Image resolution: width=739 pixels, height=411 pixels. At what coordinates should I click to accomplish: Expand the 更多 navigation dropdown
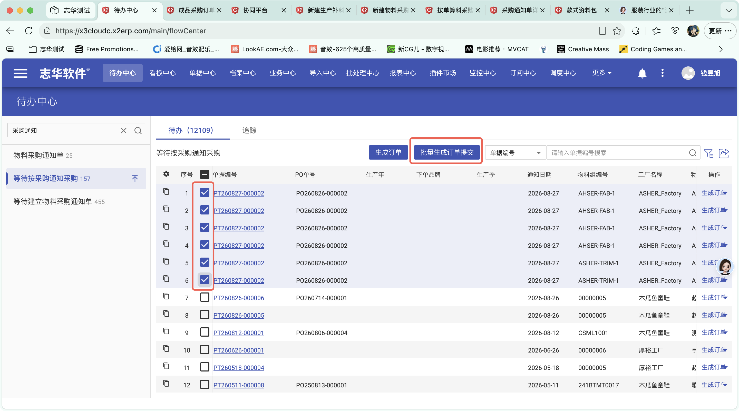click(602, 73)
